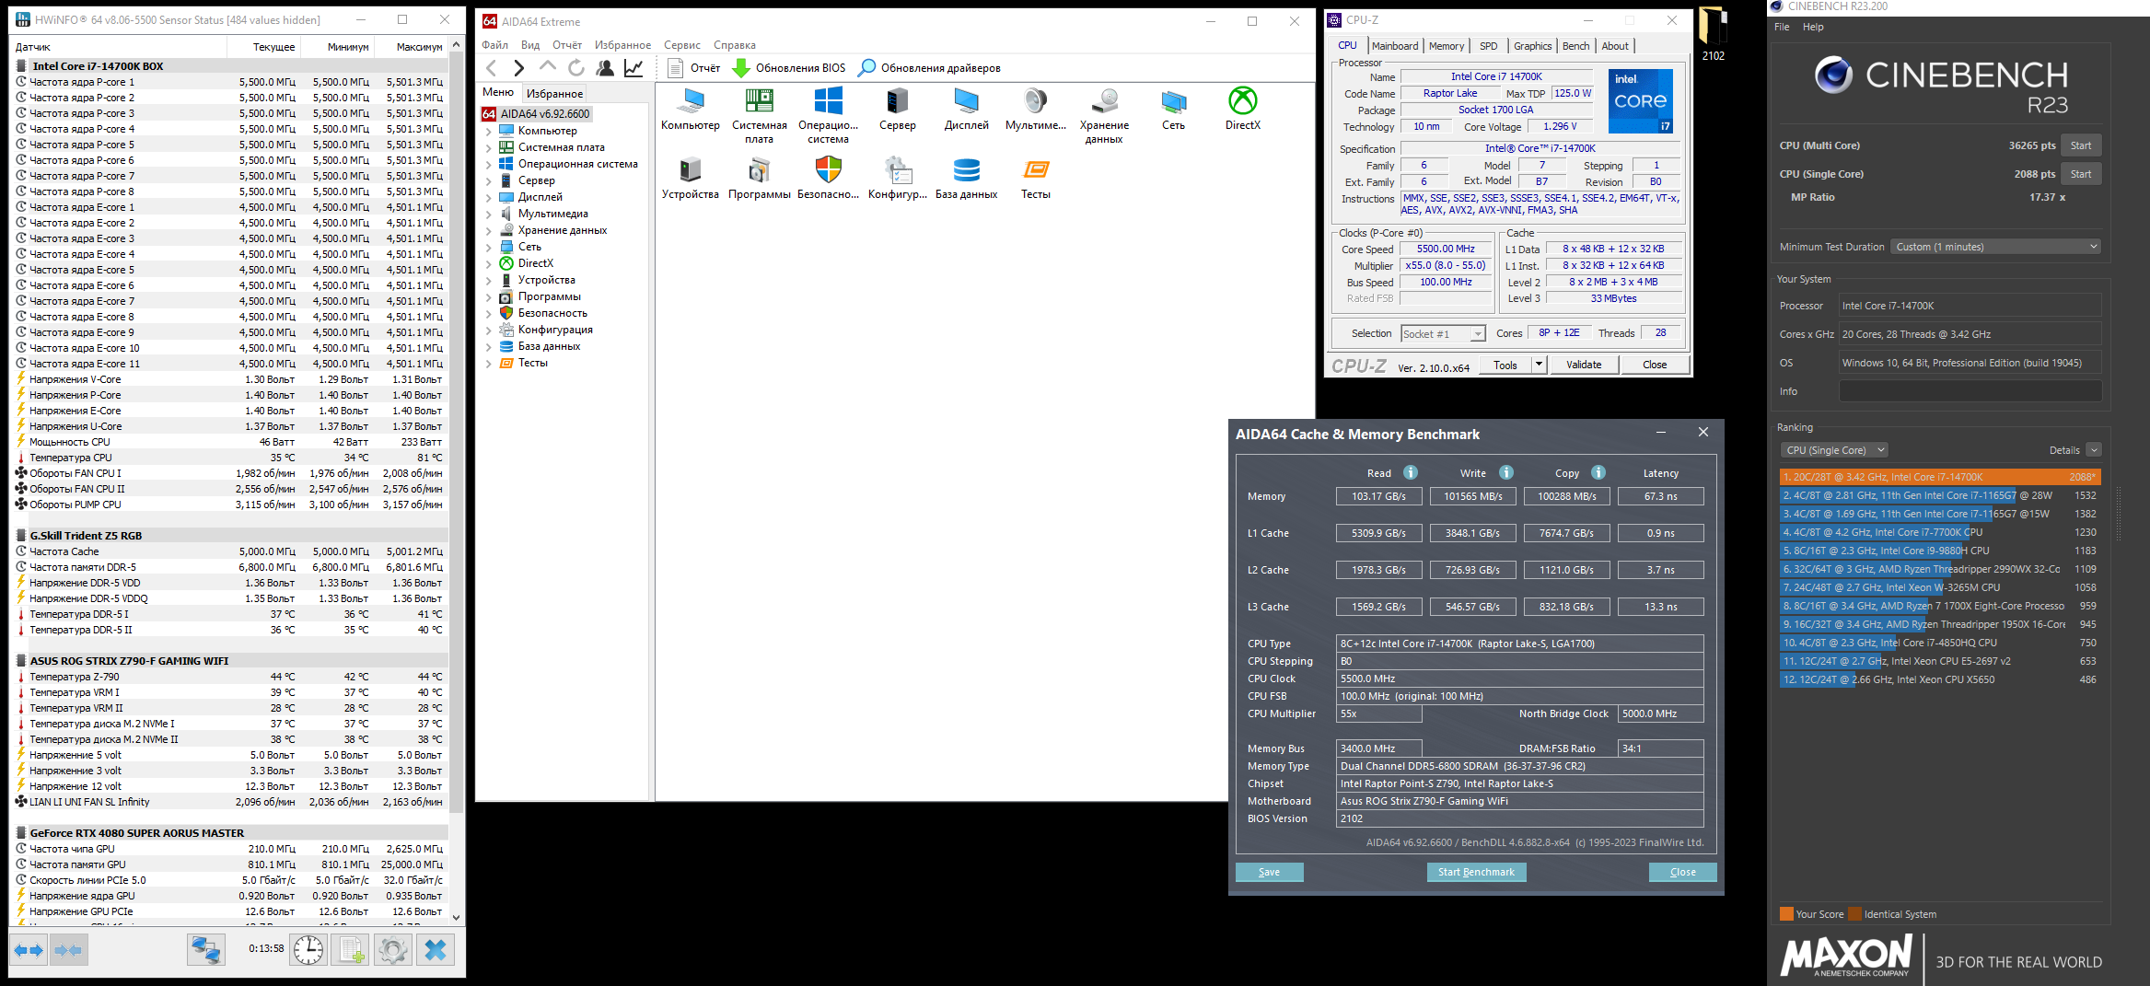The height and width of the screenshot is (986, 2150).
Task: Show info for Copy column in AIDA64 benchmark
Action: pos(1598,473)
